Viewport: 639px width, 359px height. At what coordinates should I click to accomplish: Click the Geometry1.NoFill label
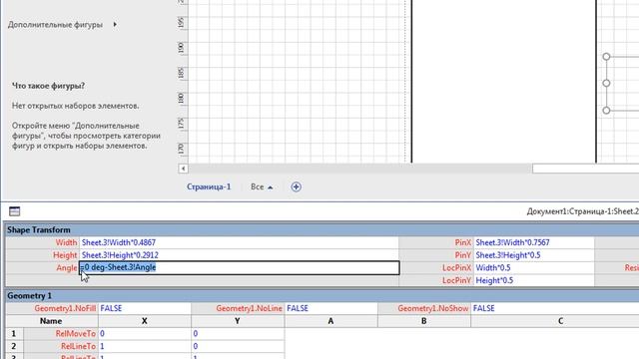click(x=65, y=308)
